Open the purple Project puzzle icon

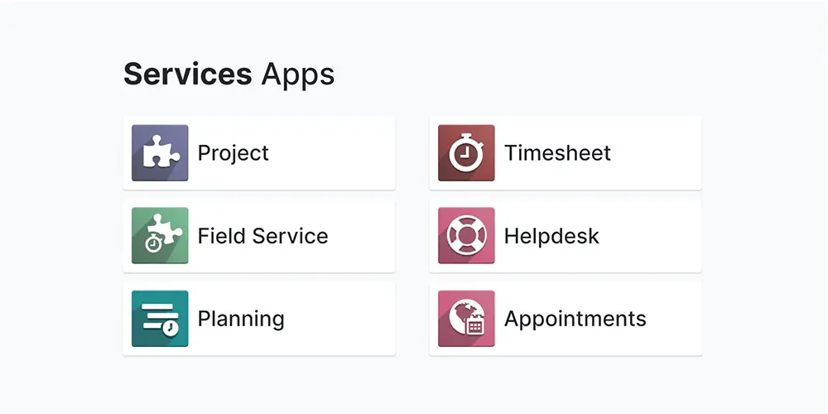pyautogui.click(x=160, y=153)
